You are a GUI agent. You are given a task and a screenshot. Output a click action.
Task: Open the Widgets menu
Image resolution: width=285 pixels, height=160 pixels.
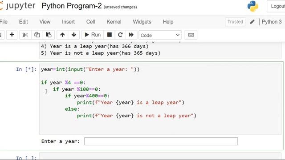coord(142,22)
